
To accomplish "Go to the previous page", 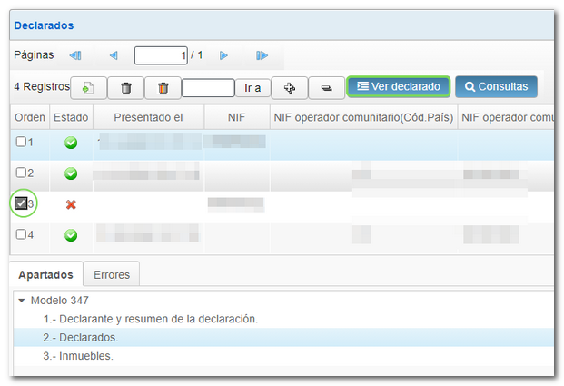I will pos(114,55).
